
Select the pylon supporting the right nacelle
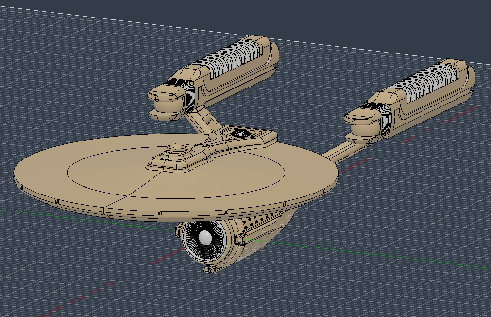342,151
